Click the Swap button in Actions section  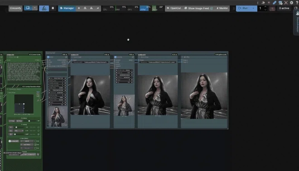click(x=12, y=121)
